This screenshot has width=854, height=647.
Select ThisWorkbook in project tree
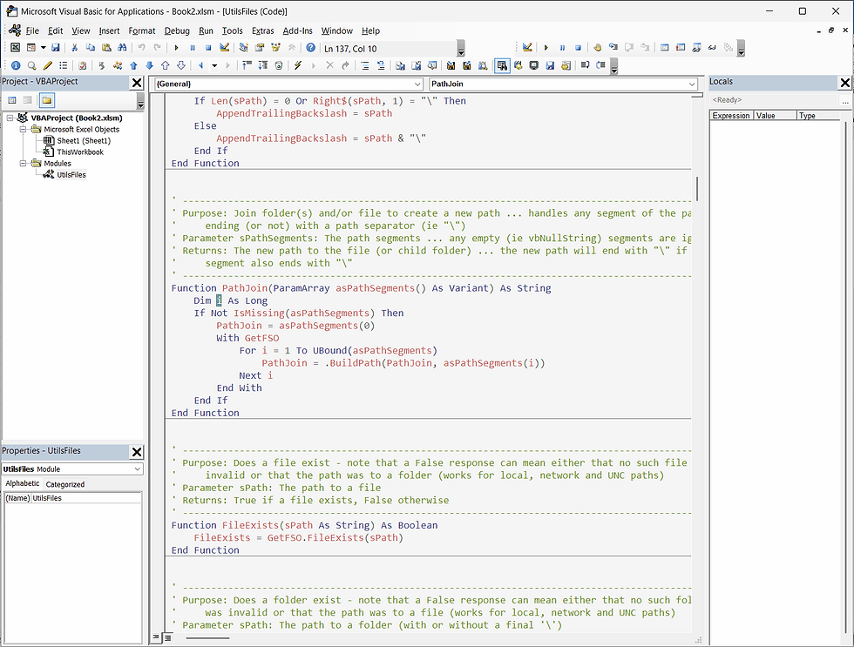80,152
